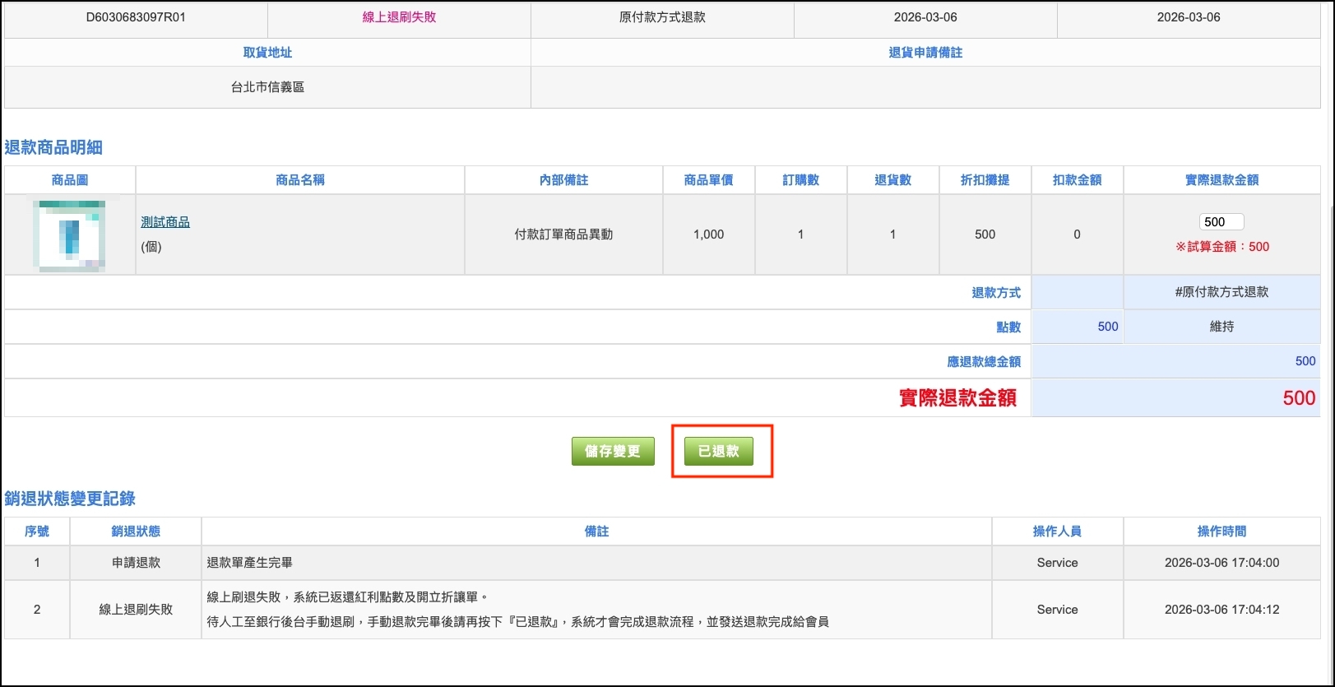
Task: Click the 銷退狀態變更記錄 section heading
Action: pyautogui.click(x=70, y=499)
